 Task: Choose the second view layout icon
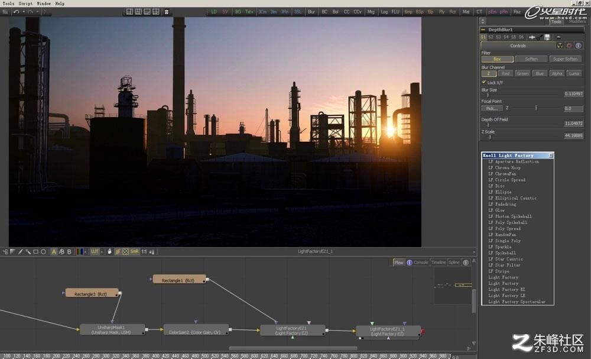tap(138, 12)
